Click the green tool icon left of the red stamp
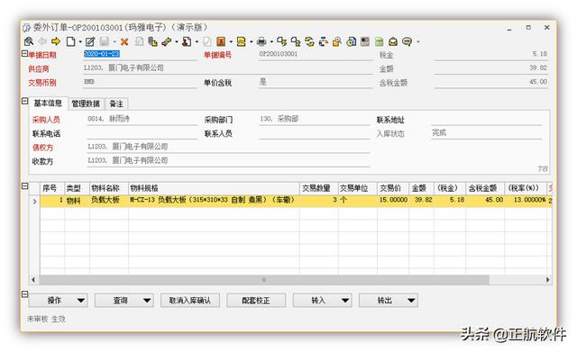 (167, 41)
